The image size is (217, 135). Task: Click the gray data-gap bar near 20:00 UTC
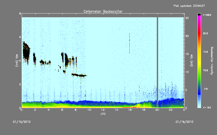157,62
